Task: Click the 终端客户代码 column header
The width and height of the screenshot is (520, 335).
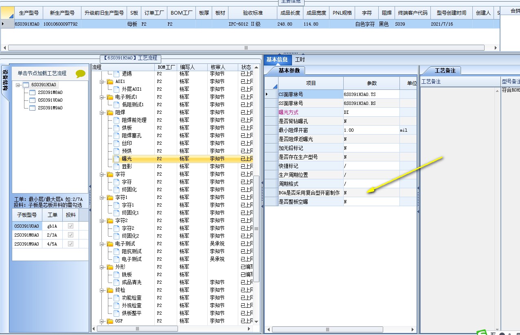Action: click(x=412, y=13)
